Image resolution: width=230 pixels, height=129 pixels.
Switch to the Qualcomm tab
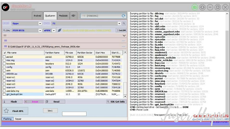pos(50,16)
